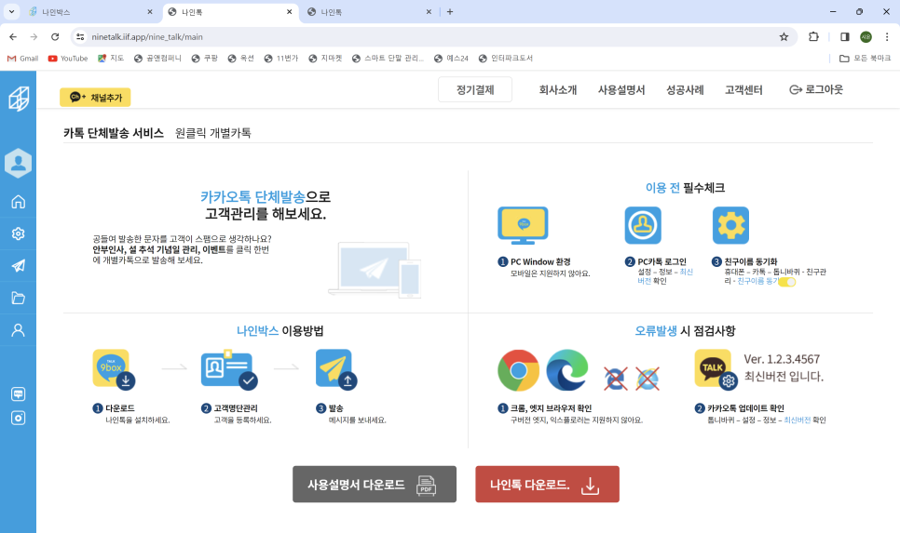Open the user profile avatar icon
The height and width of the screenshot is (533, 900).
click(x=19, y=163)
